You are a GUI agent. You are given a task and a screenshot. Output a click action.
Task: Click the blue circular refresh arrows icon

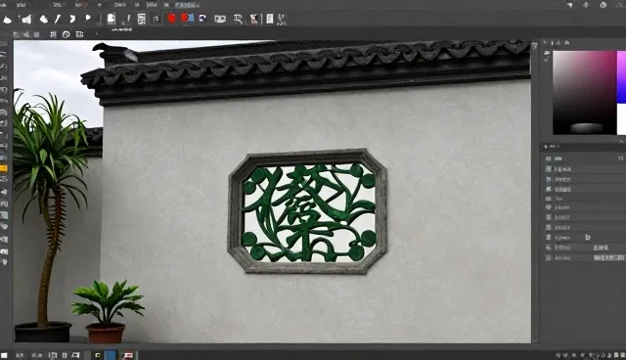(202, 19)
